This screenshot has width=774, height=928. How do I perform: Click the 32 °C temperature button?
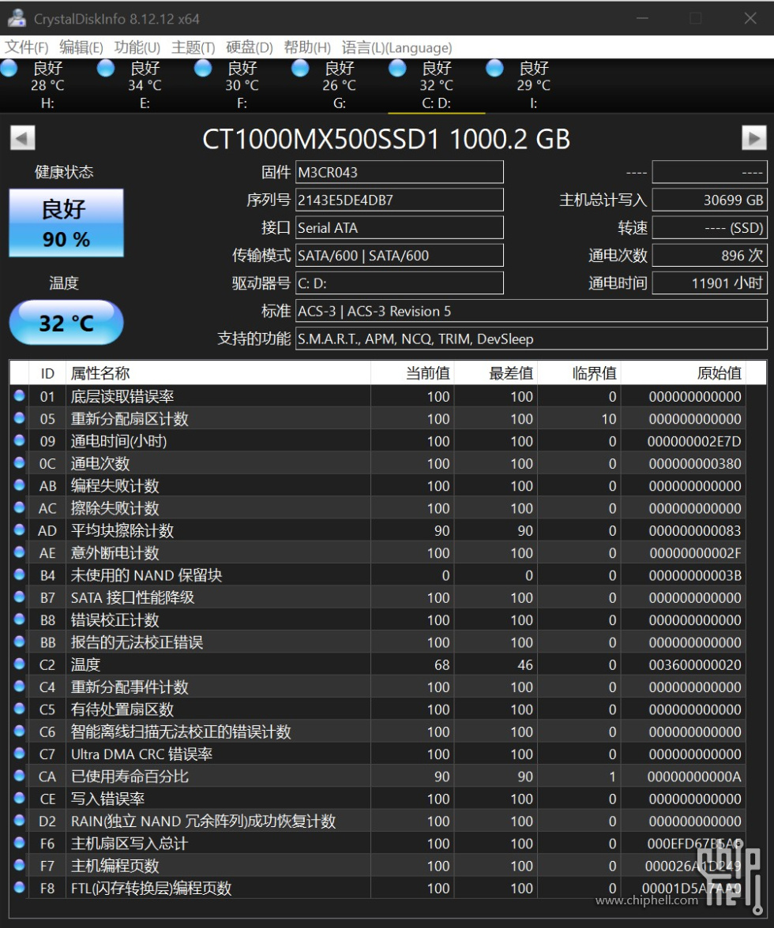tap(66, 323)
